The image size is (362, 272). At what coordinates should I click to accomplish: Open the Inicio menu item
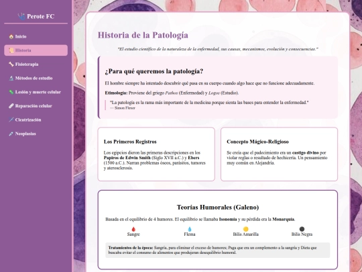pos(36,36)
